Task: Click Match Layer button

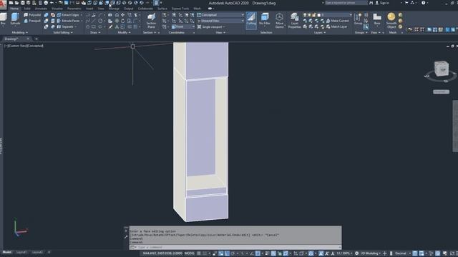Action: 336,27
